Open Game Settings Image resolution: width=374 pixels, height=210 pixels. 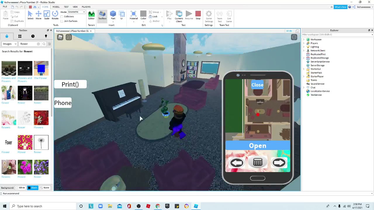209,17
